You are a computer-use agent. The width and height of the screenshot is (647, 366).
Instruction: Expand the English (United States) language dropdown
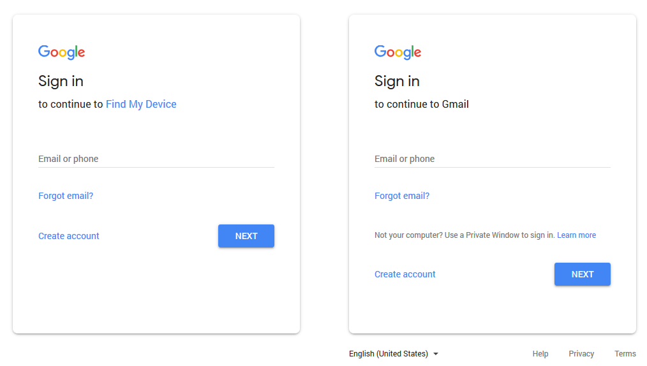(393, 354)
